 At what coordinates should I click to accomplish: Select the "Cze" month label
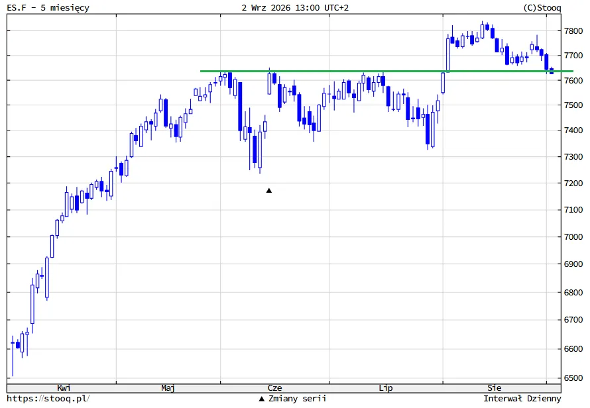[x=274, y=388]
